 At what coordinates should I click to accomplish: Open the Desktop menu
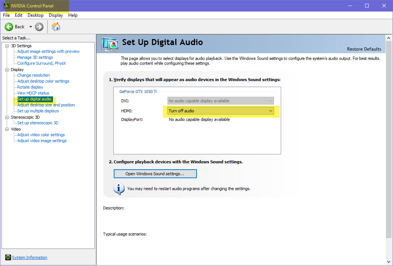click(35, 15)
